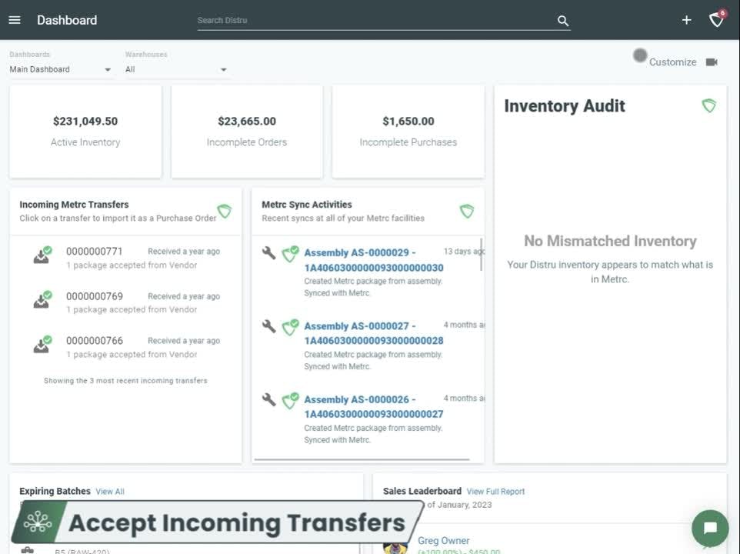The image size is (740, 554).
Task: Open the Sales Leaderboard full report
Action: pyautogui.click(x=495, y=491)
